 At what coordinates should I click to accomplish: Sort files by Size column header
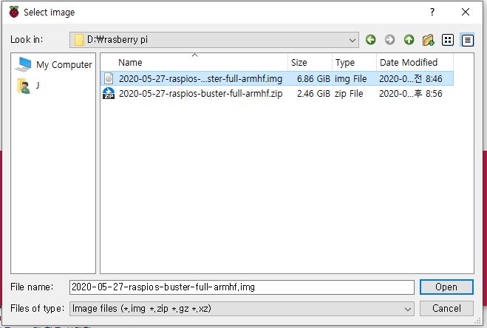(310, 63)
